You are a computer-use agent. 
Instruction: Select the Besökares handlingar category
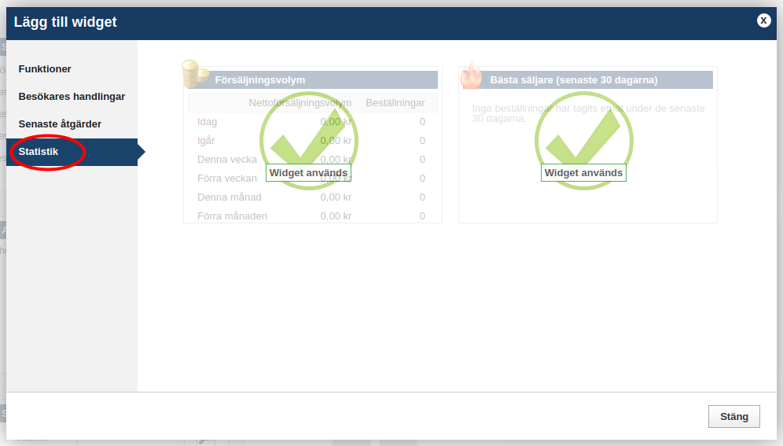(x=72, y=97)
